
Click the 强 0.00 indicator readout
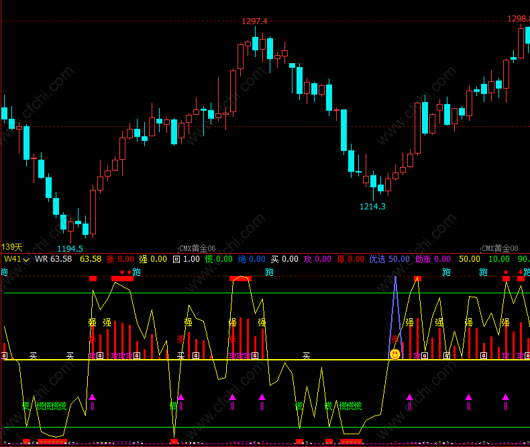[153, 259]
